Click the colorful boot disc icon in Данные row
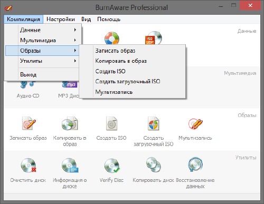Image resolution: width=264 pixels, height=204 pixels. coord(112,38)
